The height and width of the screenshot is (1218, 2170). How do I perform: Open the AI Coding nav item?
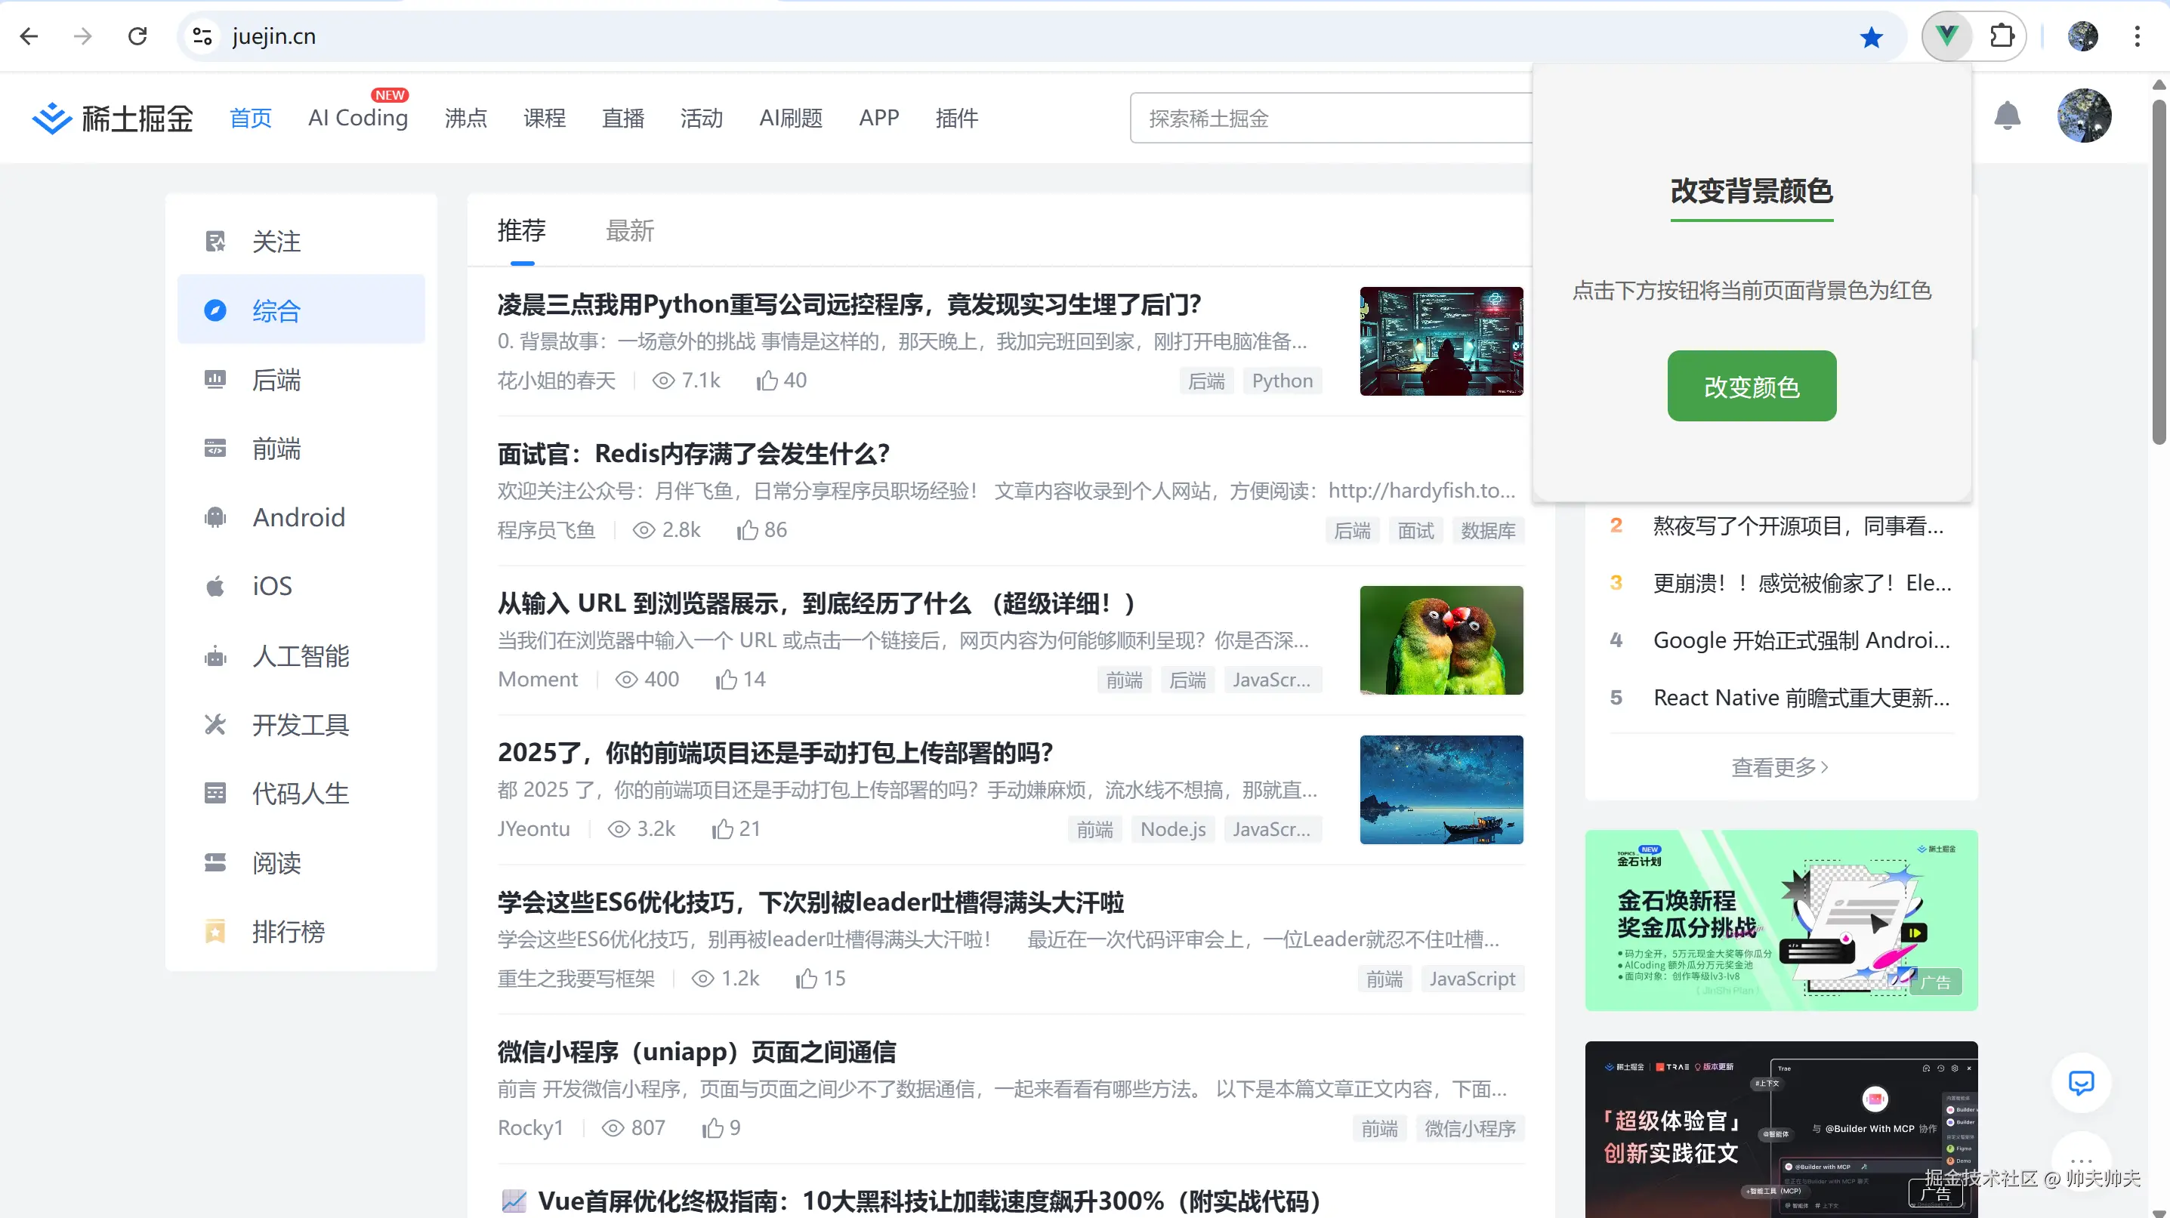click(358, 118)
